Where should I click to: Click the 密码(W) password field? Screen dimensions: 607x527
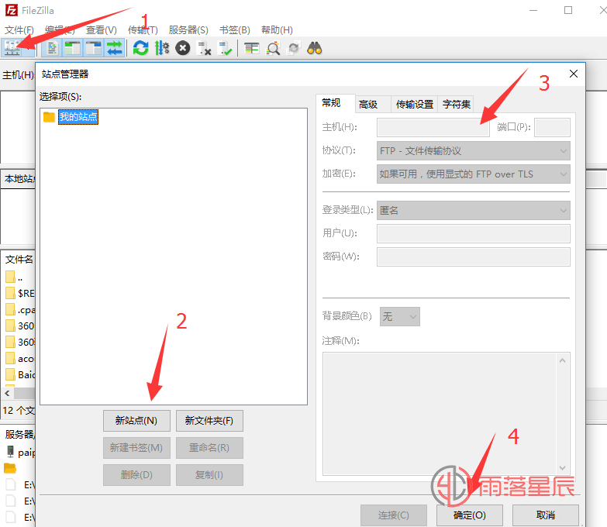click(x=473, y=257)
